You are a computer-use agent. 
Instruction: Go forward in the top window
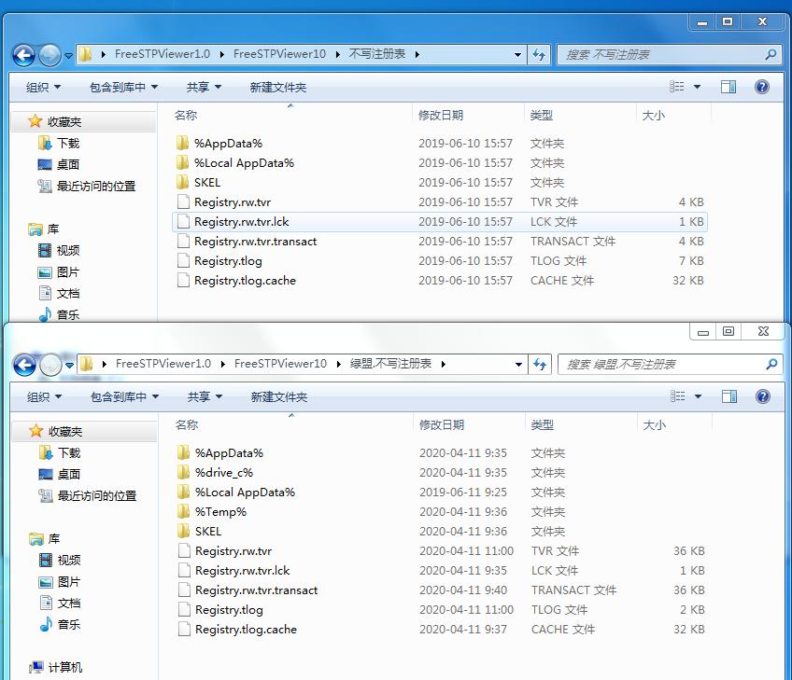tap(49, 55)
